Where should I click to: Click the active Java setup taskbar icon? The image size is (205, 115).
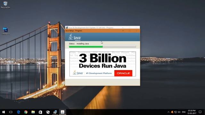pos(62,112)
